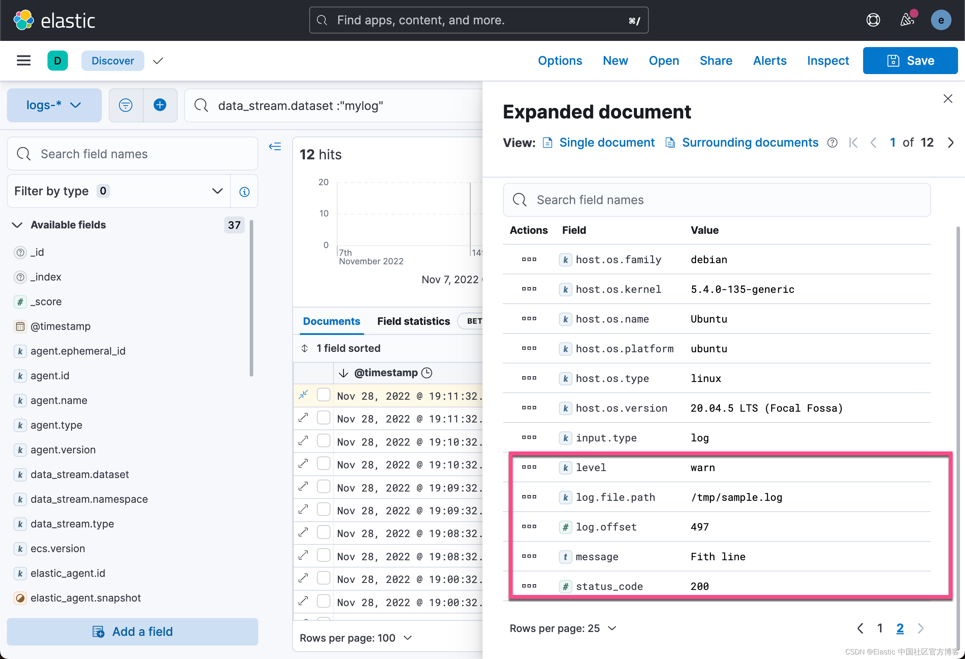Collapse the Available fields section
965x659 pixels.
click(17, 225)
